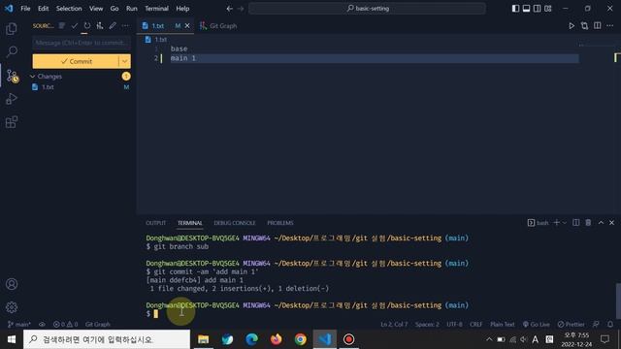Switch to the PROBLEMS panel tab
This screenshot has width=621, height=349.
[x=280, y=223]
